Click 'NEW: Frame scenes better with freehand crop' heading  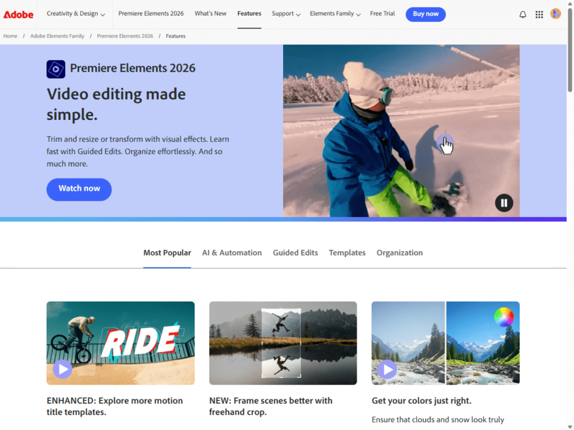(x=271, y=406)
